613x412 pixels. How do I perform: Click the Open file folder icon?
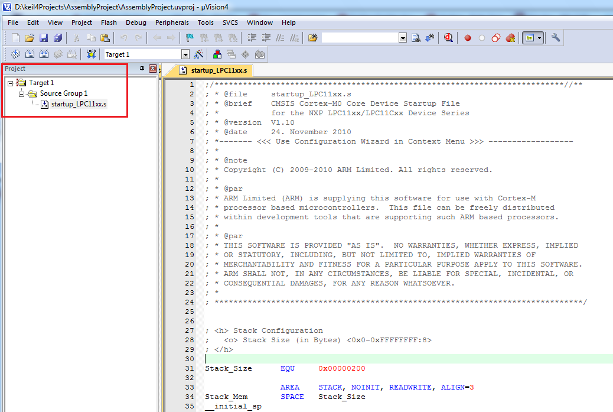pyautogui.click(x=30, y=38)
